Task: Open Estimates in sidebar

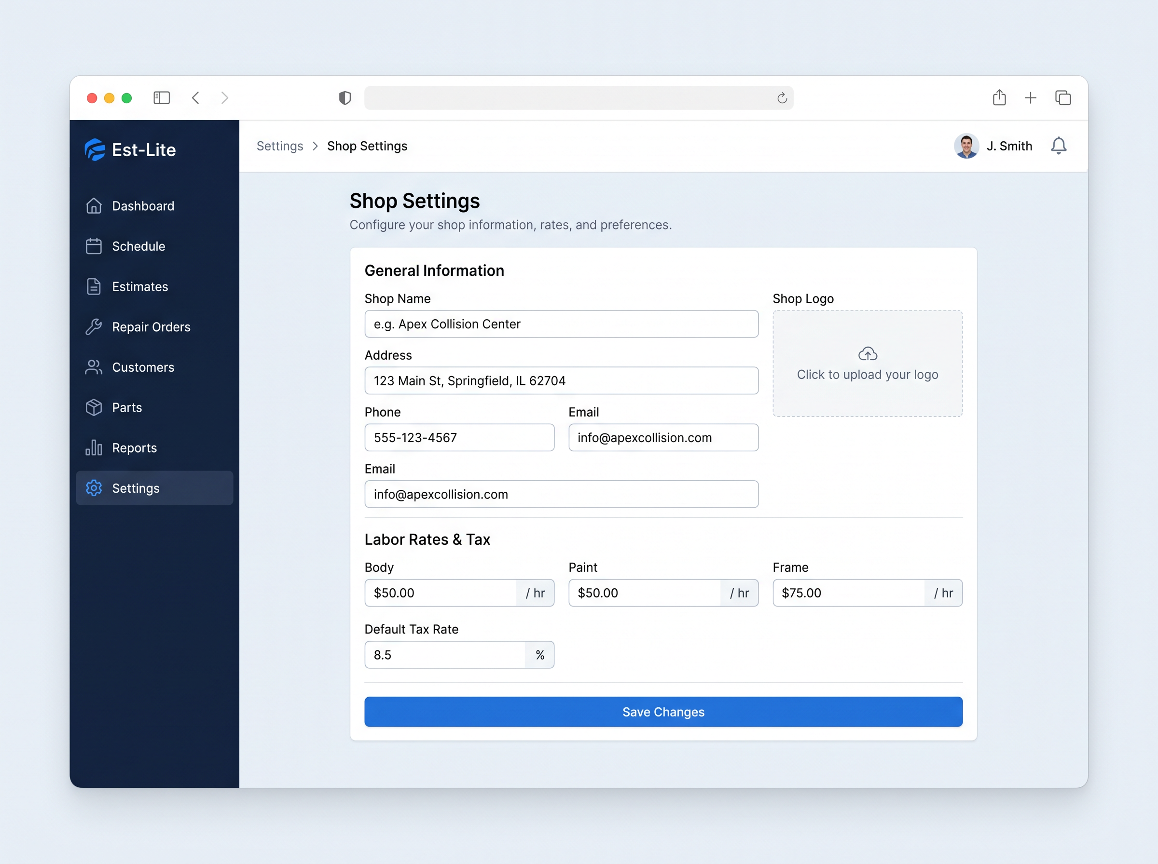Action: [154, 286]
